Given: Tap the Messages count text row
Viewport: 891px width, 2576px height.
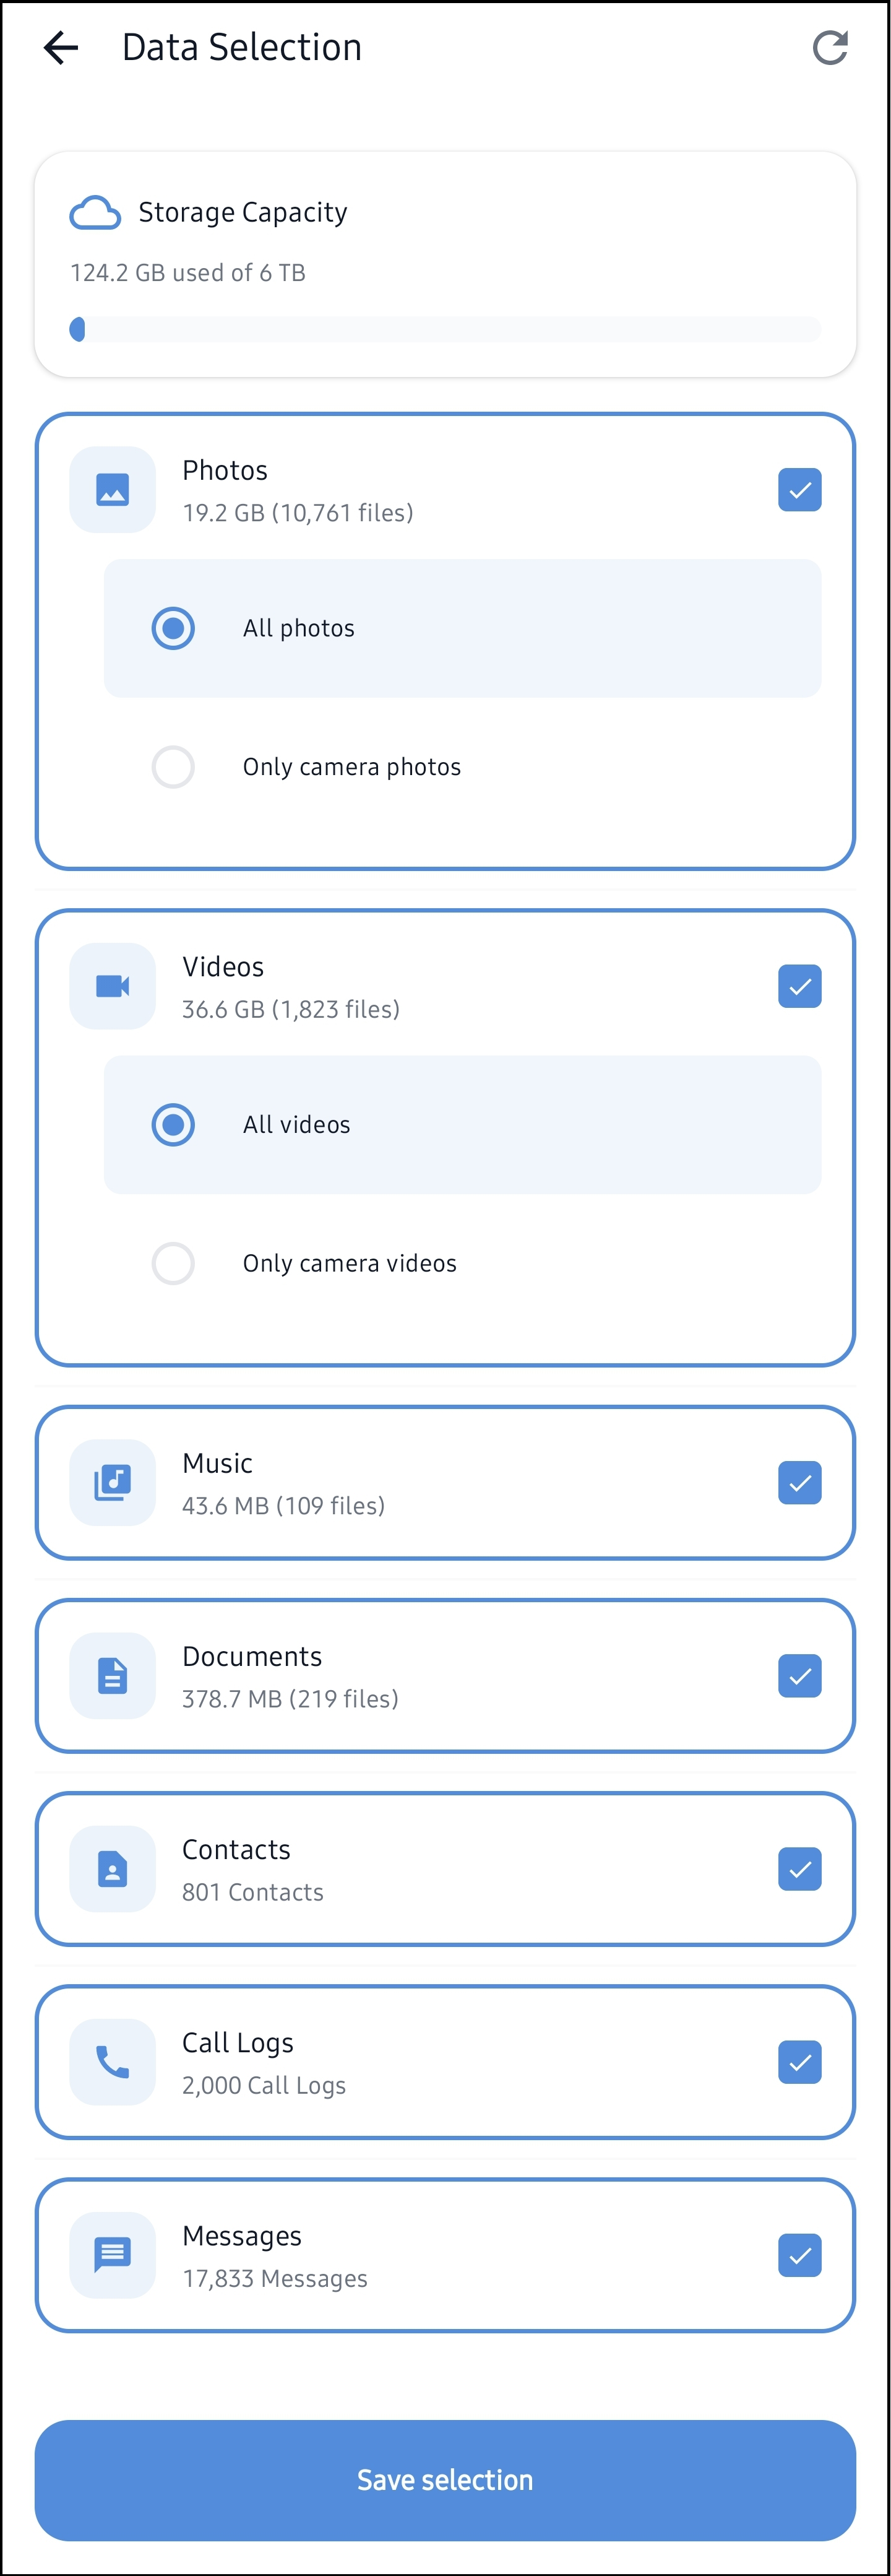Looking at the screenshot, I should [x=274, y=2278].
